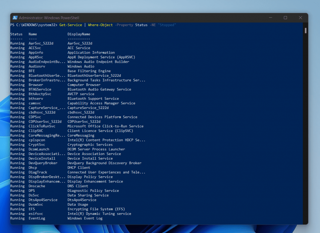
Task: Select Device Association Service text
Action: pos(94,154)
